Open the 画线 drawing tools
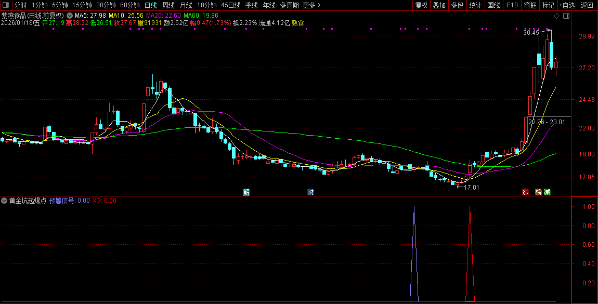The height and width of the screenshot is (304, 598). [x=493, y=5]
